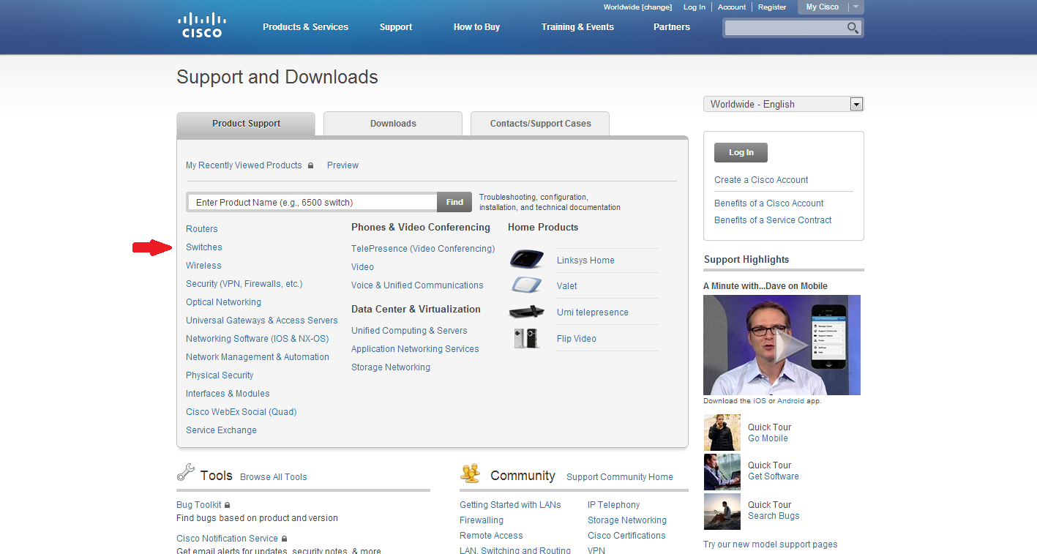
Task: Open the Support Community Home link
Action: click(x=620, y=477)
